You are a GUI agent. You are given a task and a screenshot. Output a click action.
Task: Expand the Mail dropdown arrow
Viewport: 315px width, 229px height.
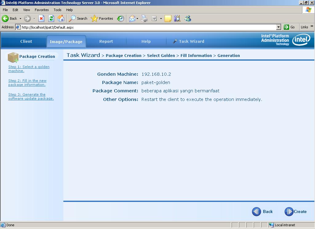(x=138, y=18)
